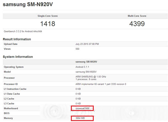This screenshot has height=122, width=168.
Task: Click the ARM SAMSUNG @ 1.50 GHz text
Action: pyautogui.click(x=91, y=76)
